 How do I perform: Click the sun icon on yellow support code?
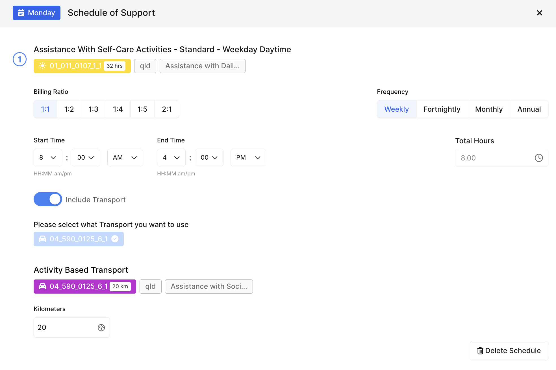[42, 66]
